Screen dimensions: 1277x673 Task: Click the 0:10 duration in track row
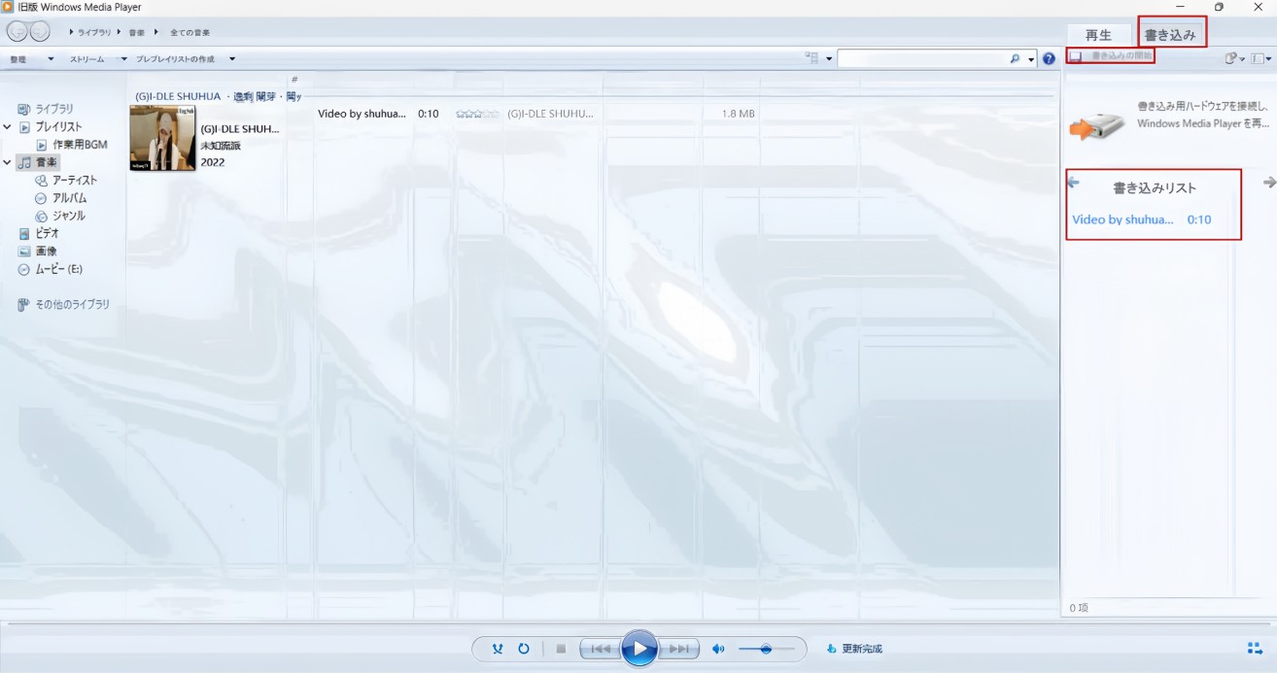pos(429,114)
